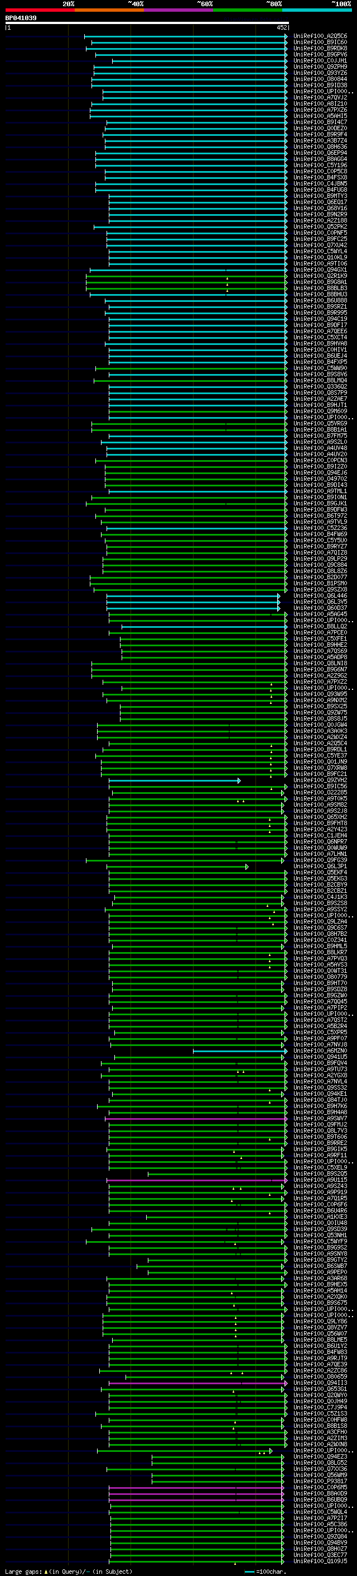Viewport: 357px width, 1576px height.
Task: Select the label UniRef100_P93817
Action: 320,1481
